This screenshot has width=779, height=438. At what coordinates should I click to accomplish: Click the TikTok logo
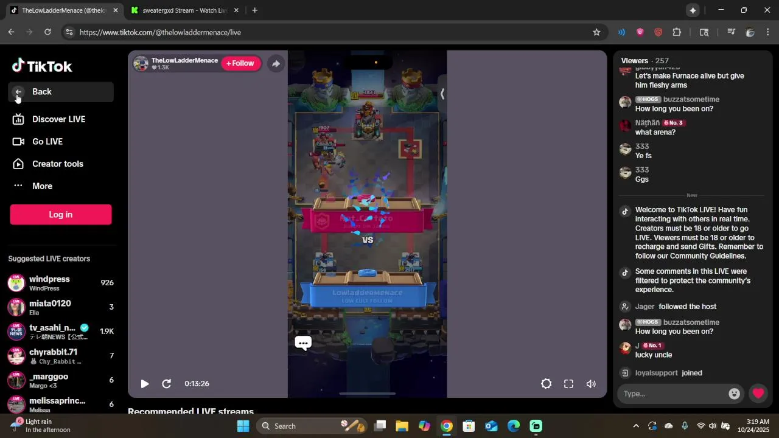[x=42, y=66]
